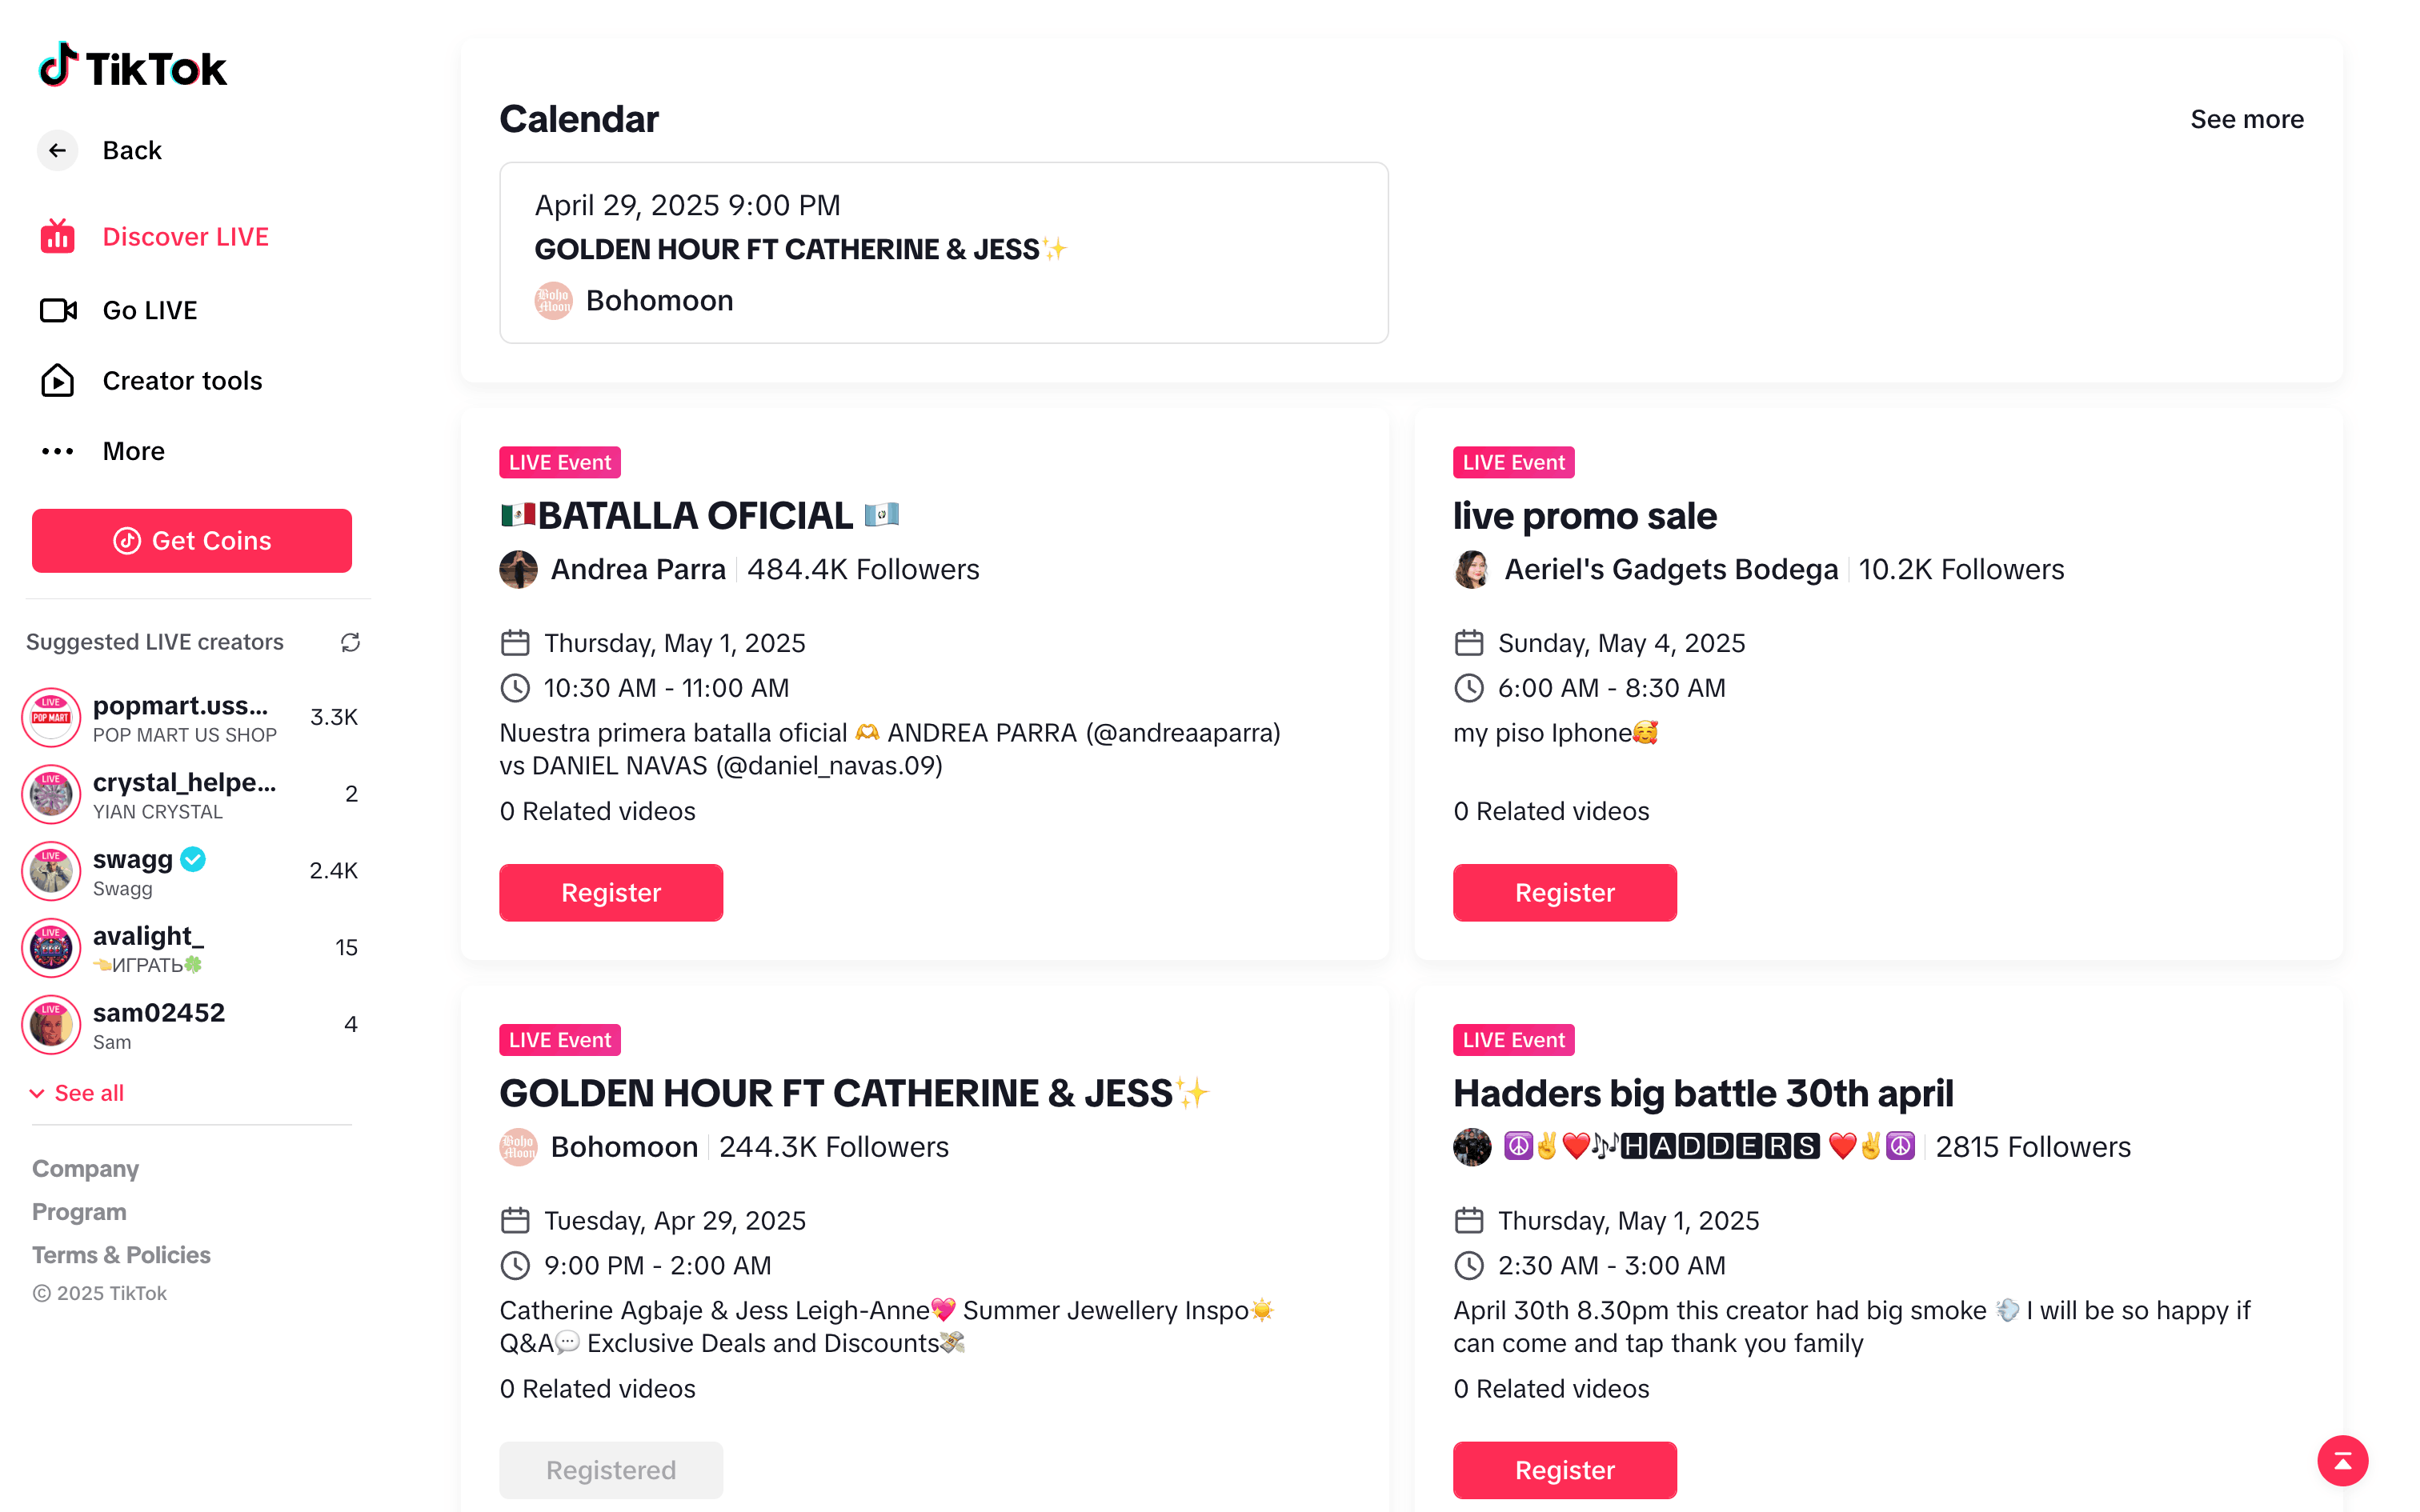Image resolution: width=2420 pixels, height=1512 pixels.
Task: Register for BATALLA OFICIAL event
Action: pyautogui.click(x=611, y=892)
